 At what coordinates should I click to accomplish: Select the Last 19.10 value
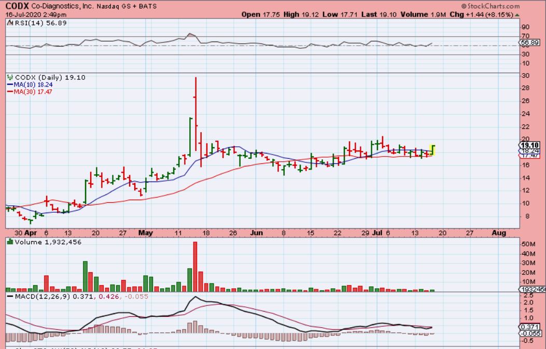[379, 15]
